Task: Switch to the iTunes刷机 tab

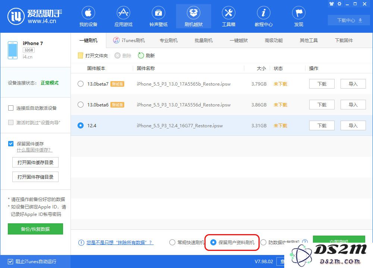Action: pos(129,40)
